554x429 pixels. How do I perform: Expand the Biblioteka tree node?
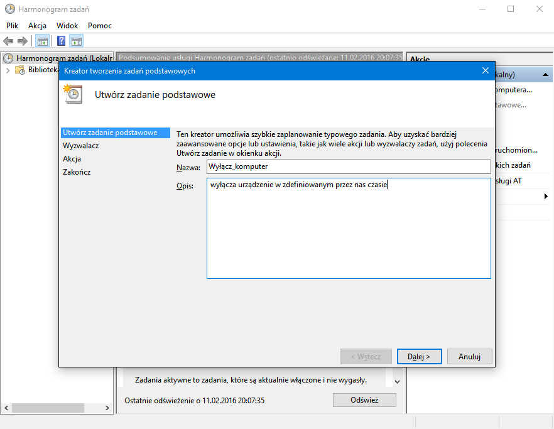[x=8, y=70]
